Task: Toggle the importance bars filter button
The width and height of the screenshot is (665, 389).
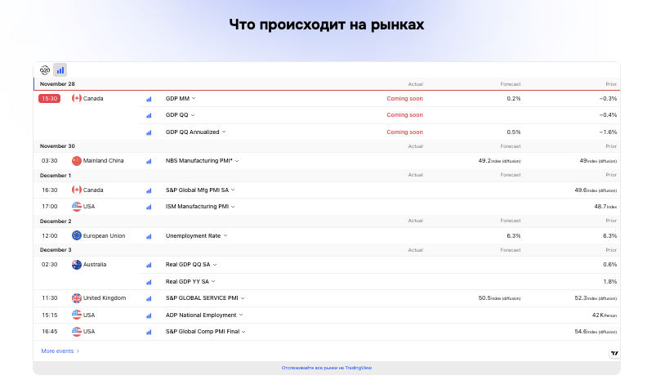Action: (x=60, y=70)
